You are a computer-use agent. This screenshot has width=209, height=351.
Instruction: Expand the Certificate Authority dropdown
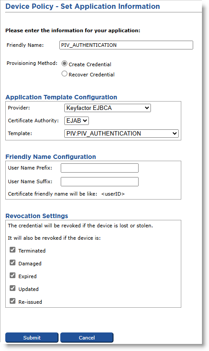pos(76,121)
